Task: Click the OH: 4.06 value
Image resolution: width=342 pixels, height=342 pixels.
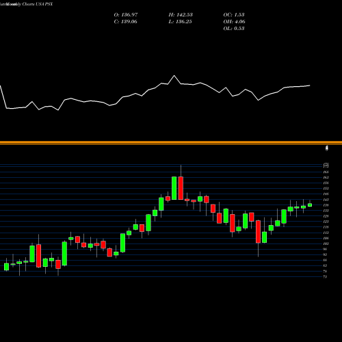Action: [x=234, y=22]
